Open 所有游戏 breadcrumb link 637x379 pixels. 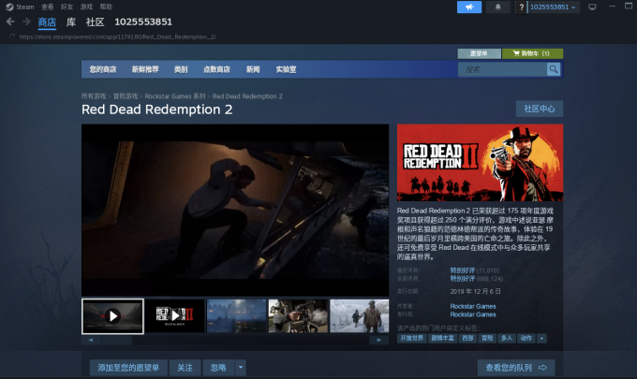click(x=94, y=96)
